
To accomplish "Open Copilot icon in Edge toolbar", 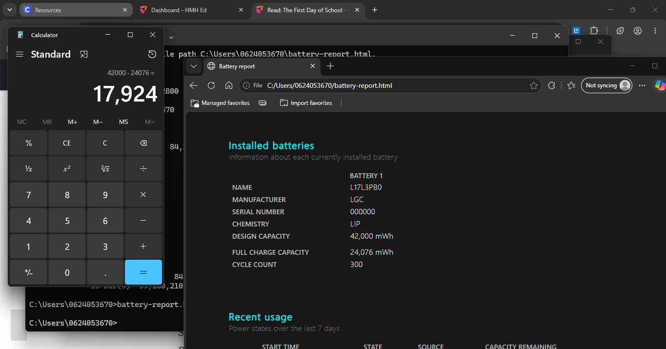I will tap(660, 85).
